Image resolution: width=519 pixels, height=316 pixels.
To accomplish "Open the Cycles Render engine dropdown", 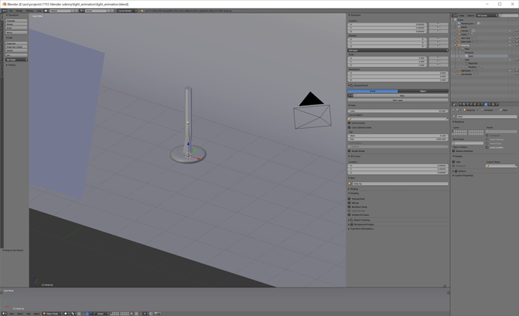I will [x=127, y=11].
